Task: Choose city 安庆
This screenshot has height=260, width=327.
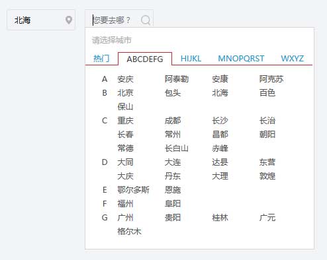Action: pyautogui.click(x=125, y=79)
